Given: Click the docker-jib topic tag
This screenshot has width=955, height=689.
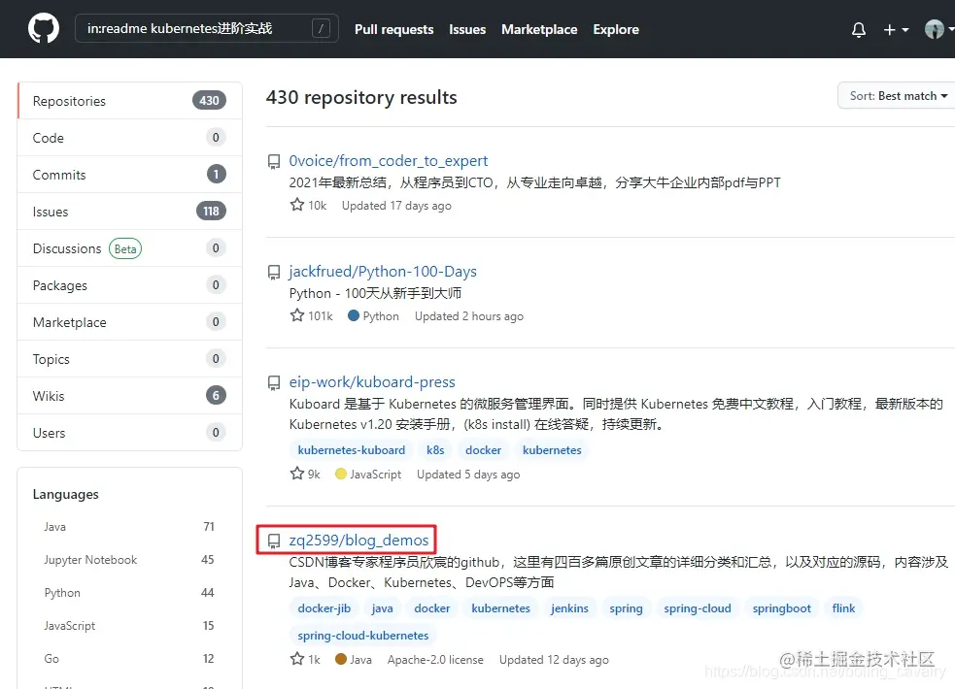Looking at the screenshot, I should point(324,608).
